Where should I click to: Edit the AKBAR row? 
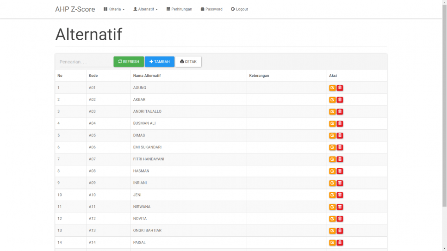click(332, 100)
